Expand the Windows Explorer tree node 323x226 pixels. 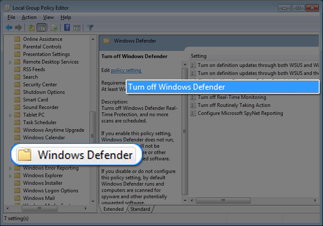pos(10,176)
